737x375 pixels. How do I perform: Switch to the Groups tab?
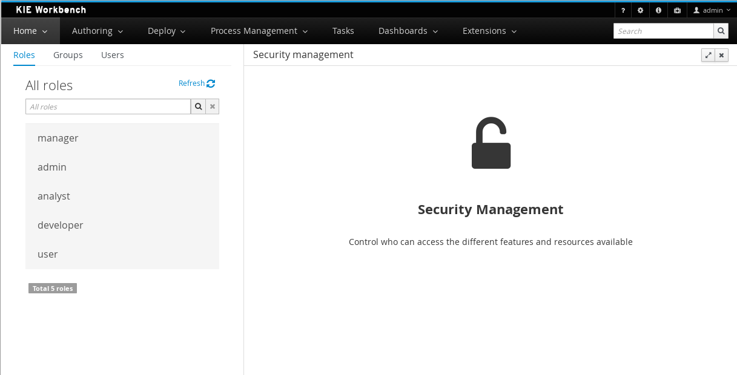pyautogui.click(x=68, y=55)
